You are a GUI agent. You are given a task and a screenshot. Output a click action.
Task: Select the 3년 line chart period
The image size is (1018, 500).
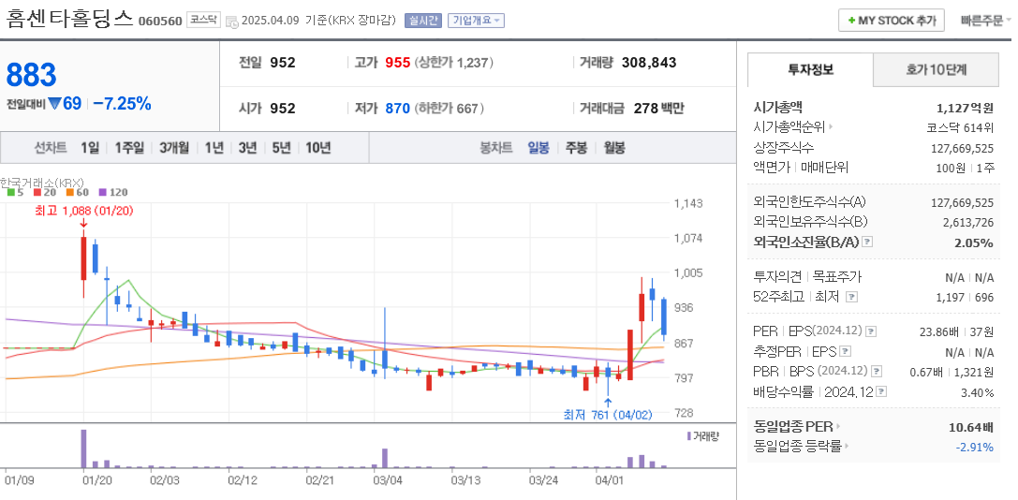pyautogui.click(x=247, y=148)
